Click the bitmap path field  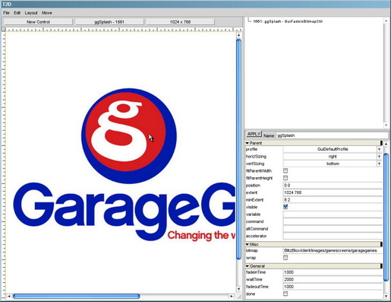coord(333,250)
